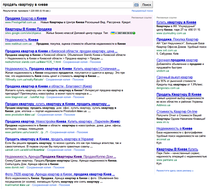Click www.svit.com.ua URL text in sidebar
The width and height of the screenshot is (213, 189).
coord(167,50)
